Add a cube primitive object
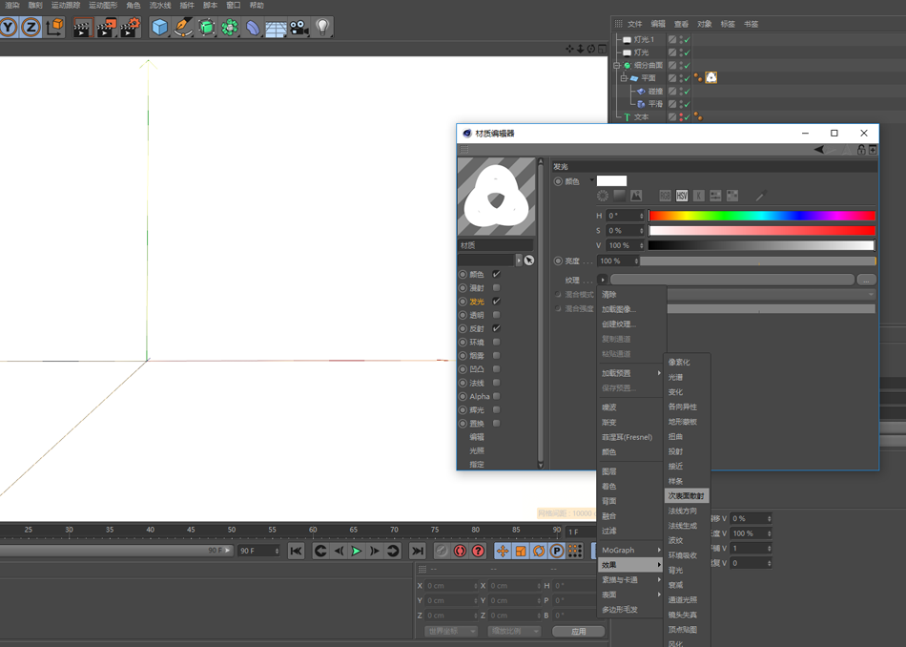This screenshot has width=906, height=647. tap(159, 27)
